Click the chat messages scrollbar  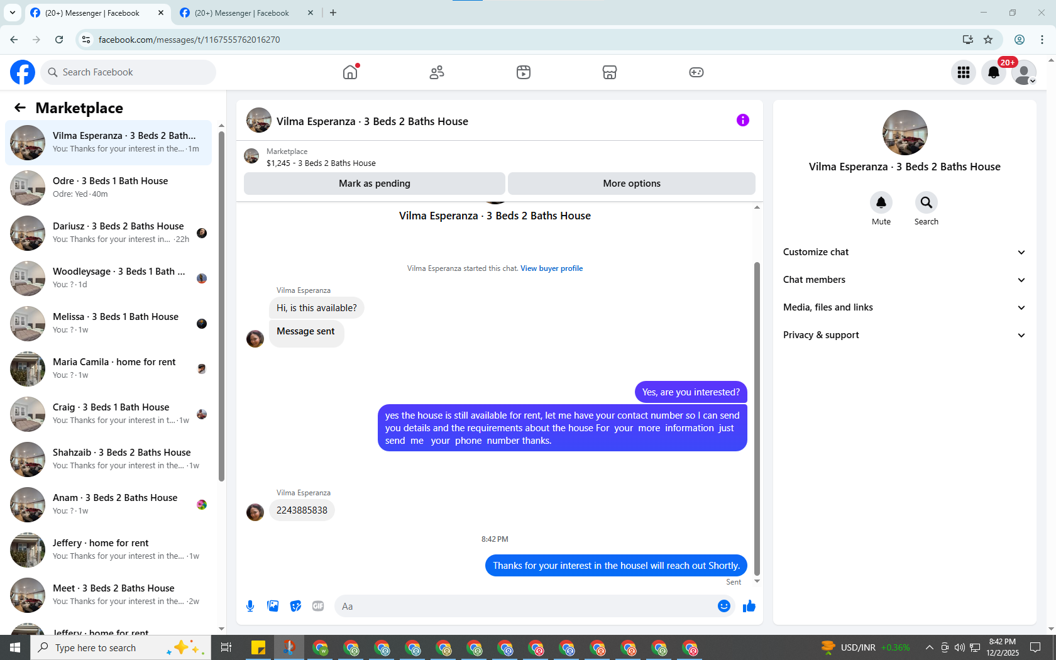point(757,418)
